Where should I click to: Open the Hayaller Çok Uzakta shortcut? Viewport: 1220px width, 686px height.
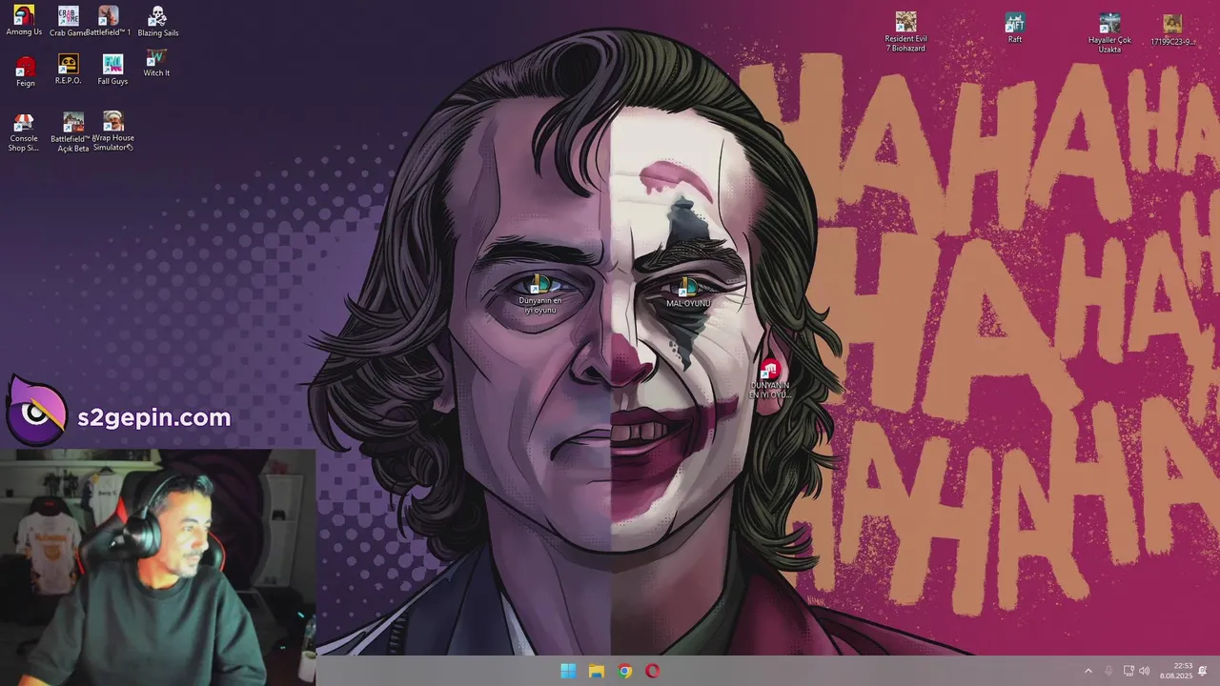[x=1109, y=32]
